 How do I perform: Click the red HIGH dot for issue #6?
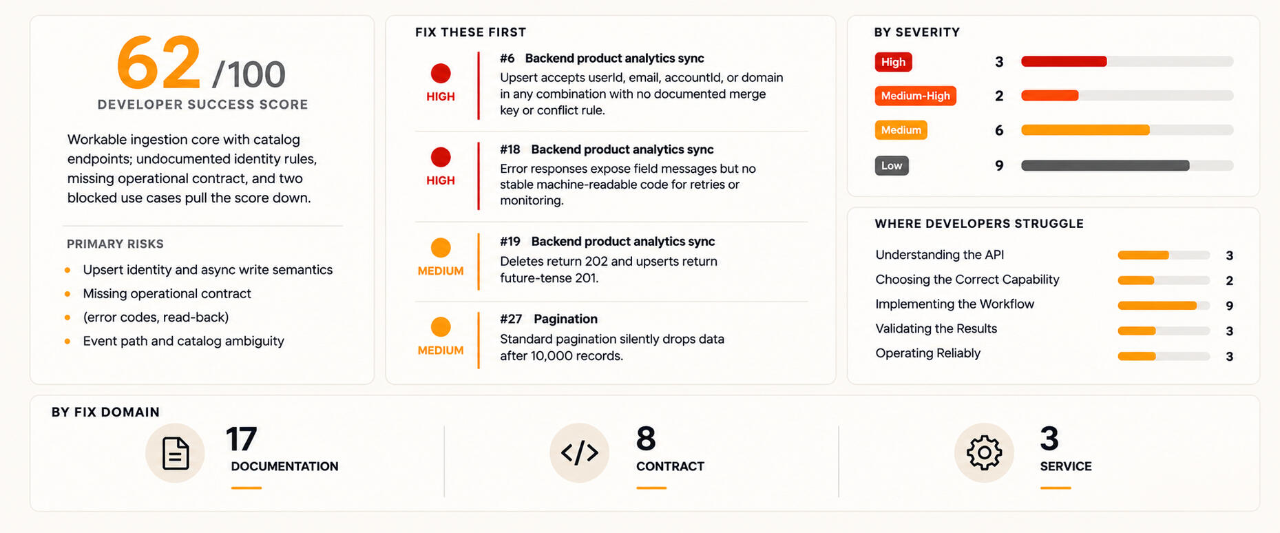(x=441, y=73)
